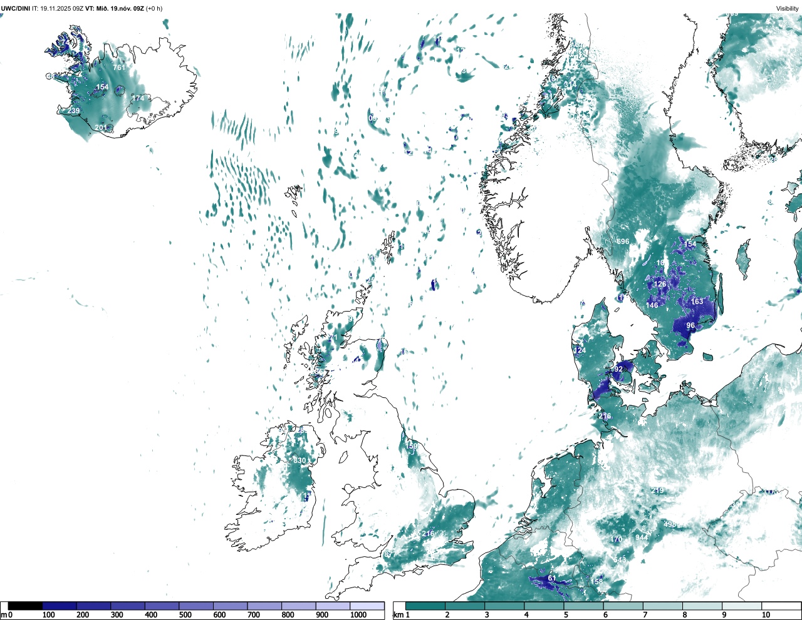This screenshot has height=620, width=802.
Task: Click the 61 visibility value in dark fog patch
Action: 552,578
